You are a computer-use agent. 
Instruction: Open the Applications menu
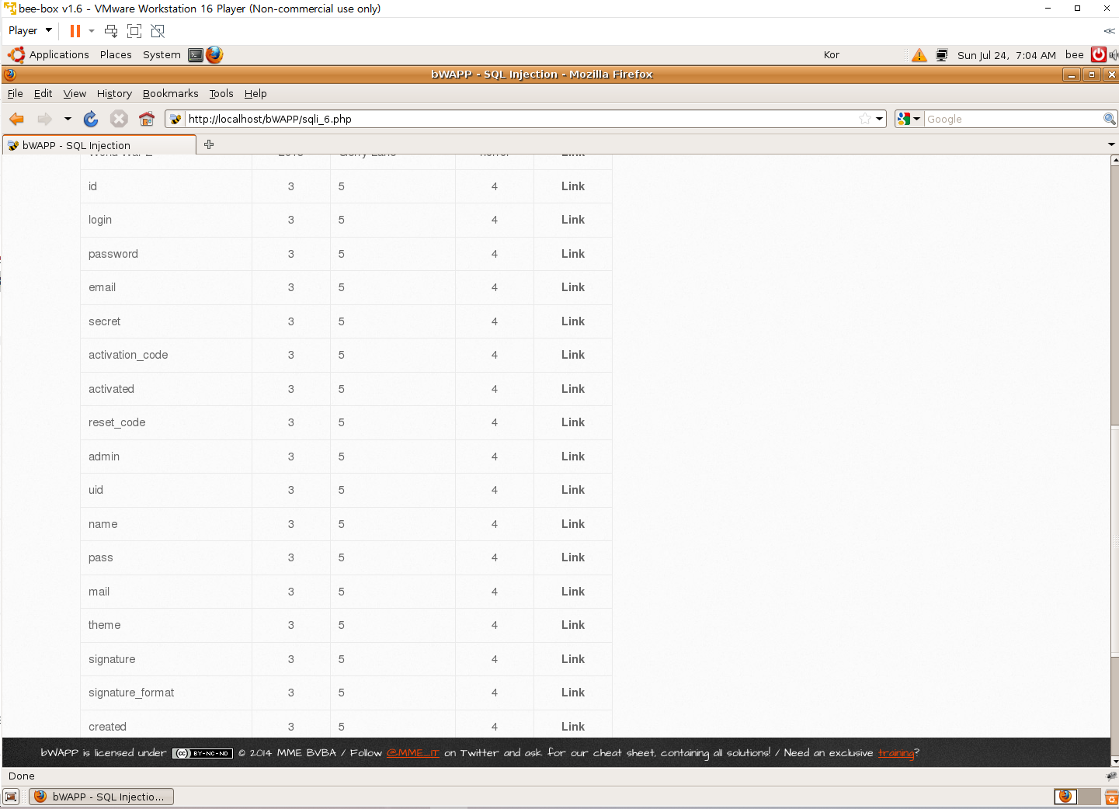coord(59,55)
